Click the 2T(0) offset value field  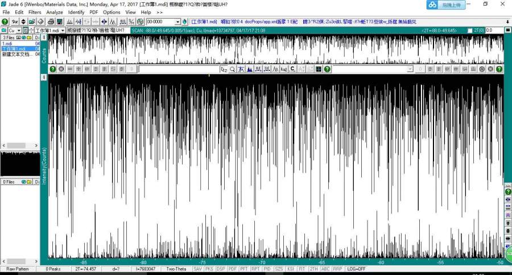[494, 30]
